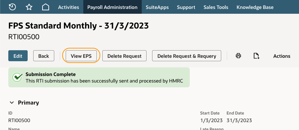Click the Edit button
Image resolution: width=299 pixels, height=130 pixels.
(x=18, y=56)
